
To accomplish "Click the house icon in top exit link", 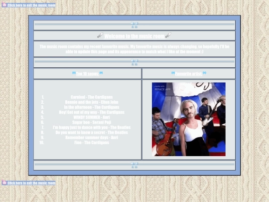I will [4, 4].
